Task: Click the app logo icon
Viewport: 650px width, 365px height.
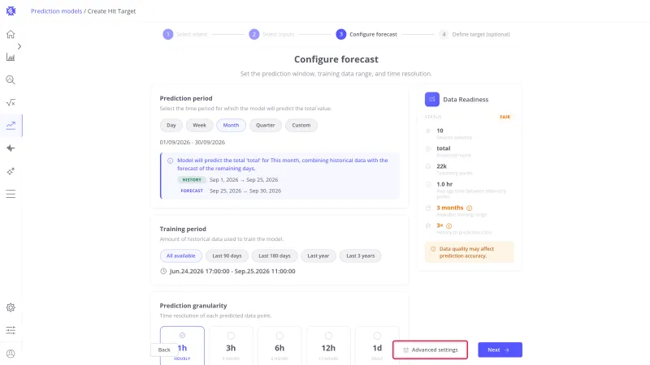Action: 11,11
